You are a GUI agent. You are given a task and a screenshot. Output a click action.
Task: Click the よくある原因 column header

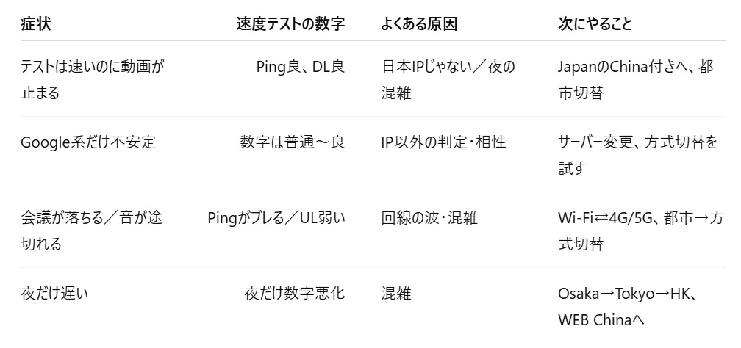[419, 23]
